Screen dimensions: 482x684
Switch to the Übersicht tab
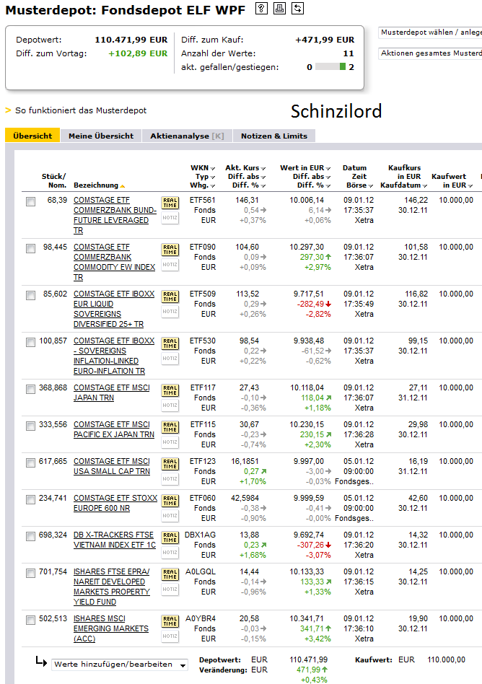point(32,136)
